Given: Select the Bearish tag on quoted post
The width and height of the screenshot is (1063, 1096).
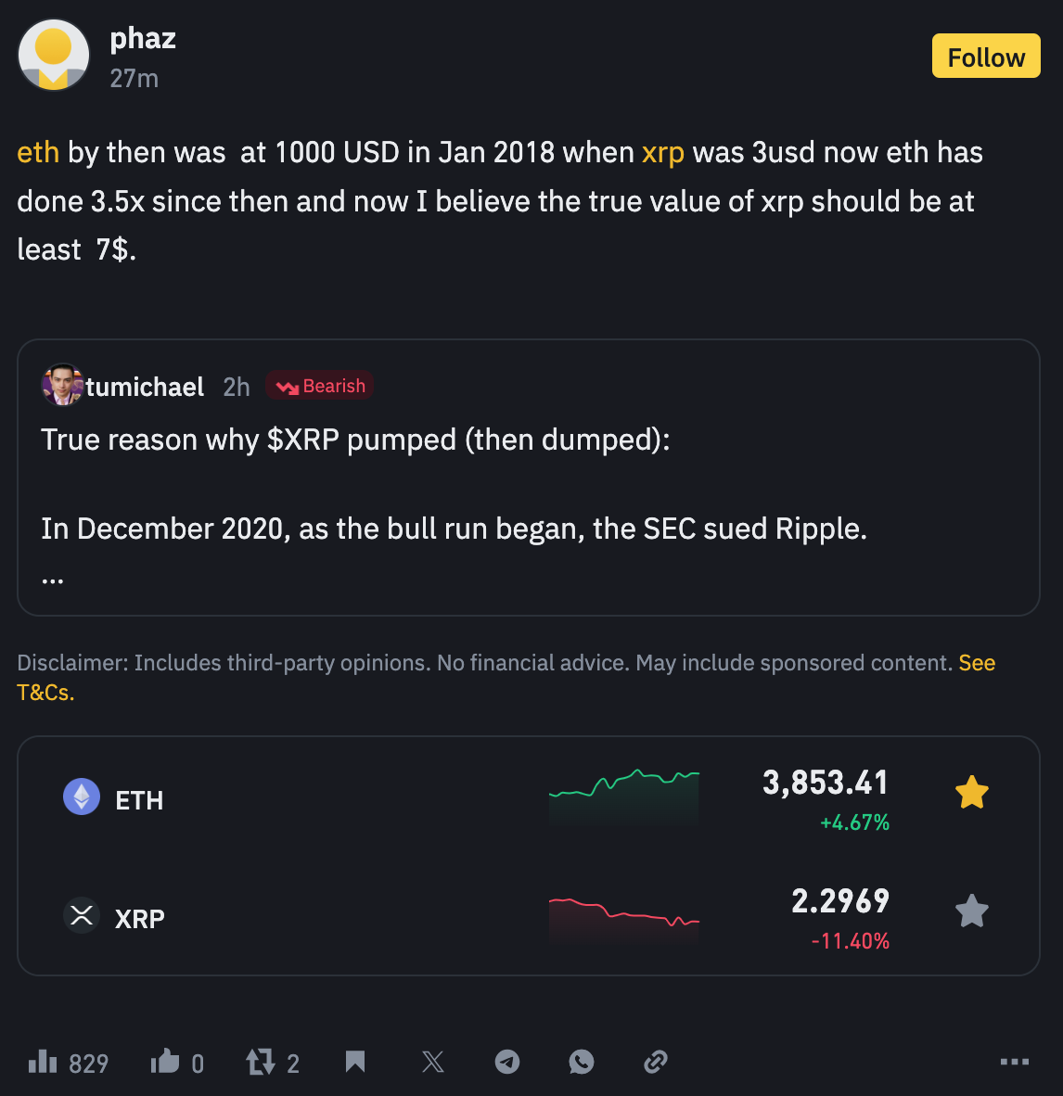Looking at the screenshot, I should pyautogui.click(x=320, y=386).
